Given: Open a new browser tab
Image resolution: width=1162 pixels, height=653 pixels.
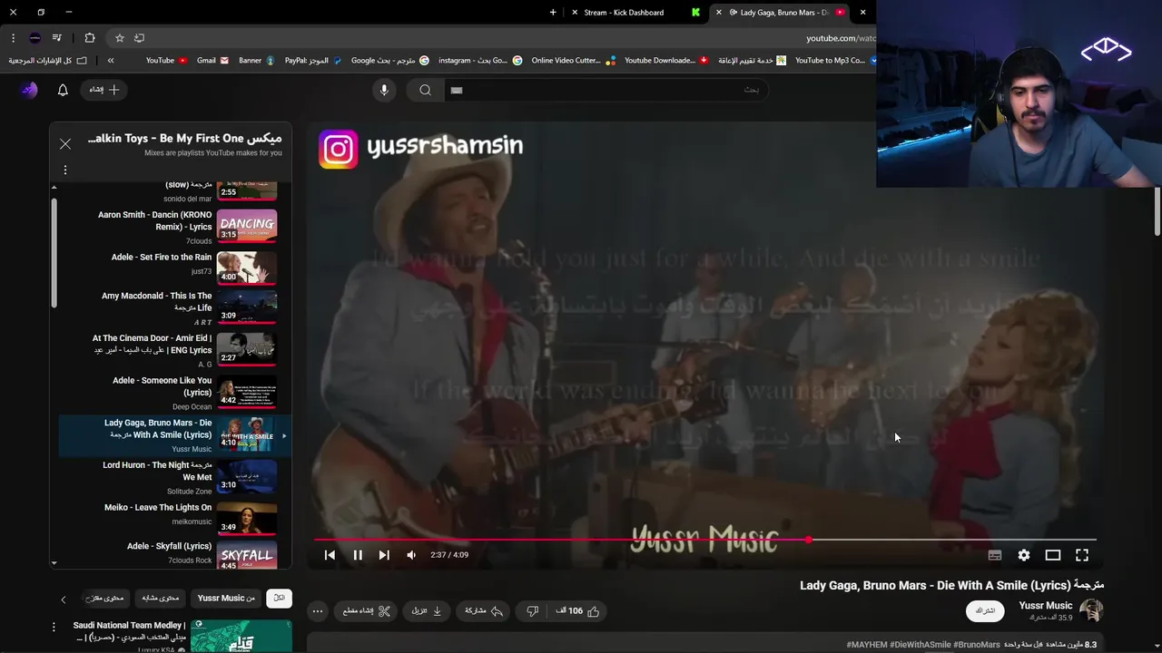Looking at the screenshot, I should pyautogui.click(x=553, y=13).
